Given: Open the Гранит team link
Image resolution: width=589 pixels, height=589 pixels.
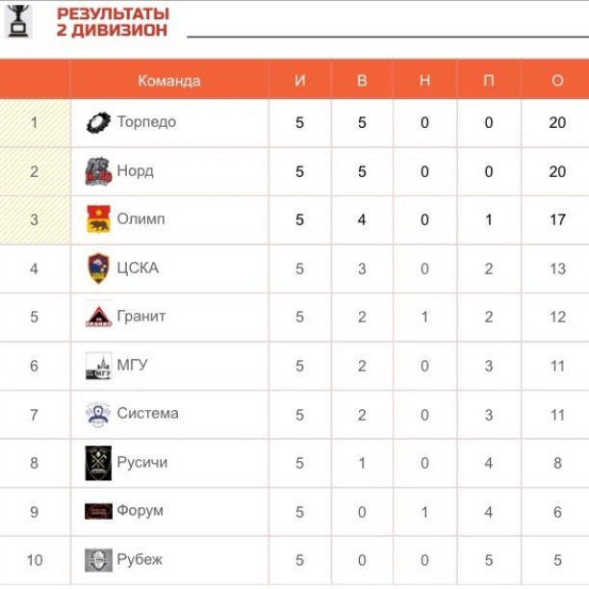Looking at the screenshot, I should 141,317.
